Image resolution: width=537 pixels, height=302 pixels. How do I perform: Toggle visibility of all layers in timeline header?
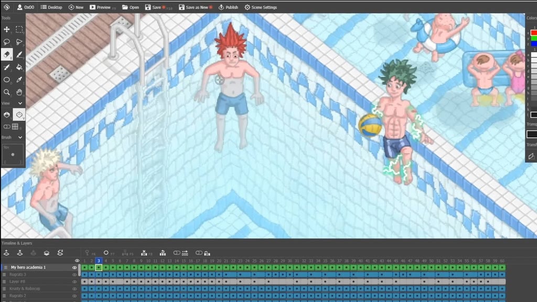click(x=77, y=261)
